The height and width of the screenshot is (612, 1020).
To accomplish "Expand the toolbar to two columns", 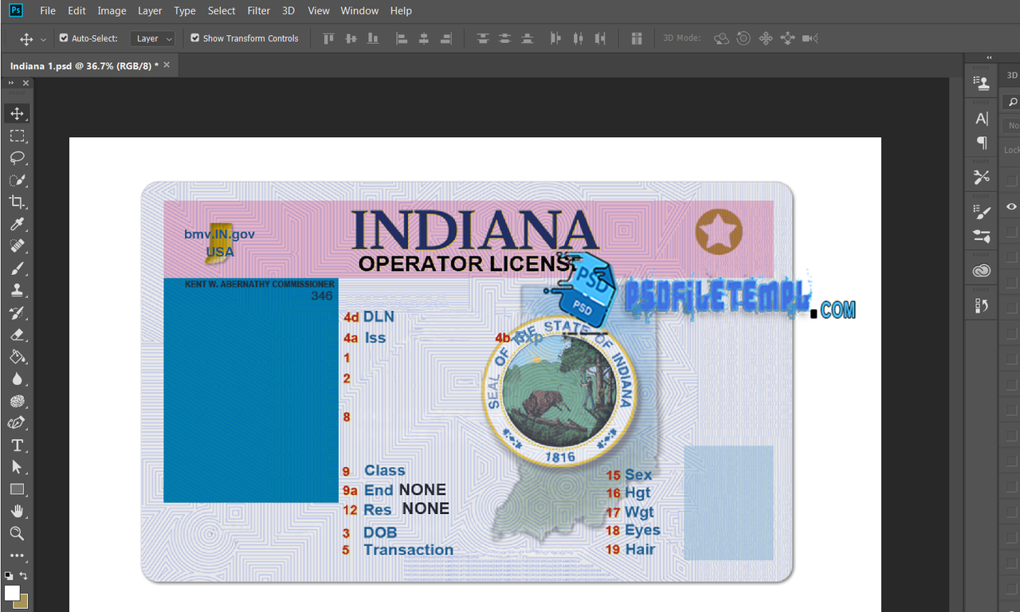I will click(11, 83).
